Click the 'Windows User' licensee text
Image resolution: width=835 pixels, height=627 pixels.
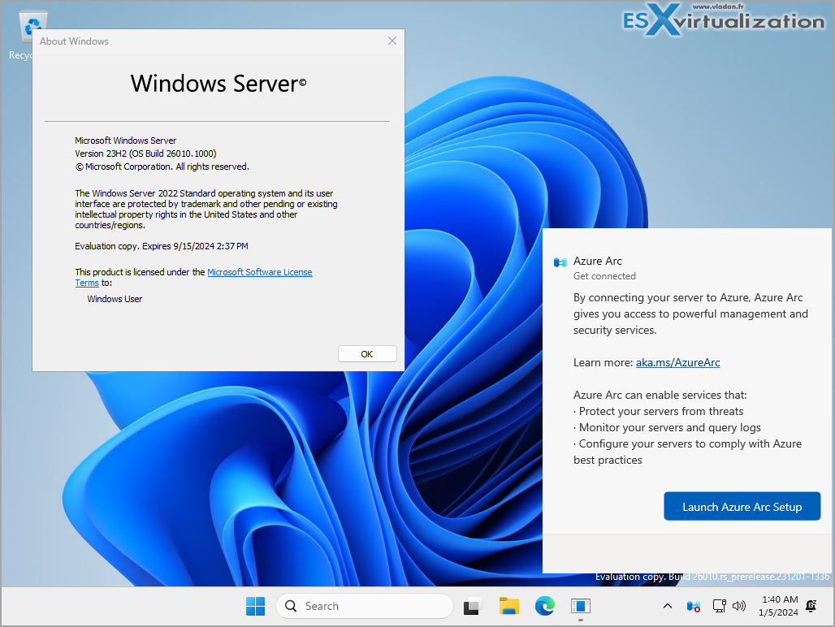[115, 299]
